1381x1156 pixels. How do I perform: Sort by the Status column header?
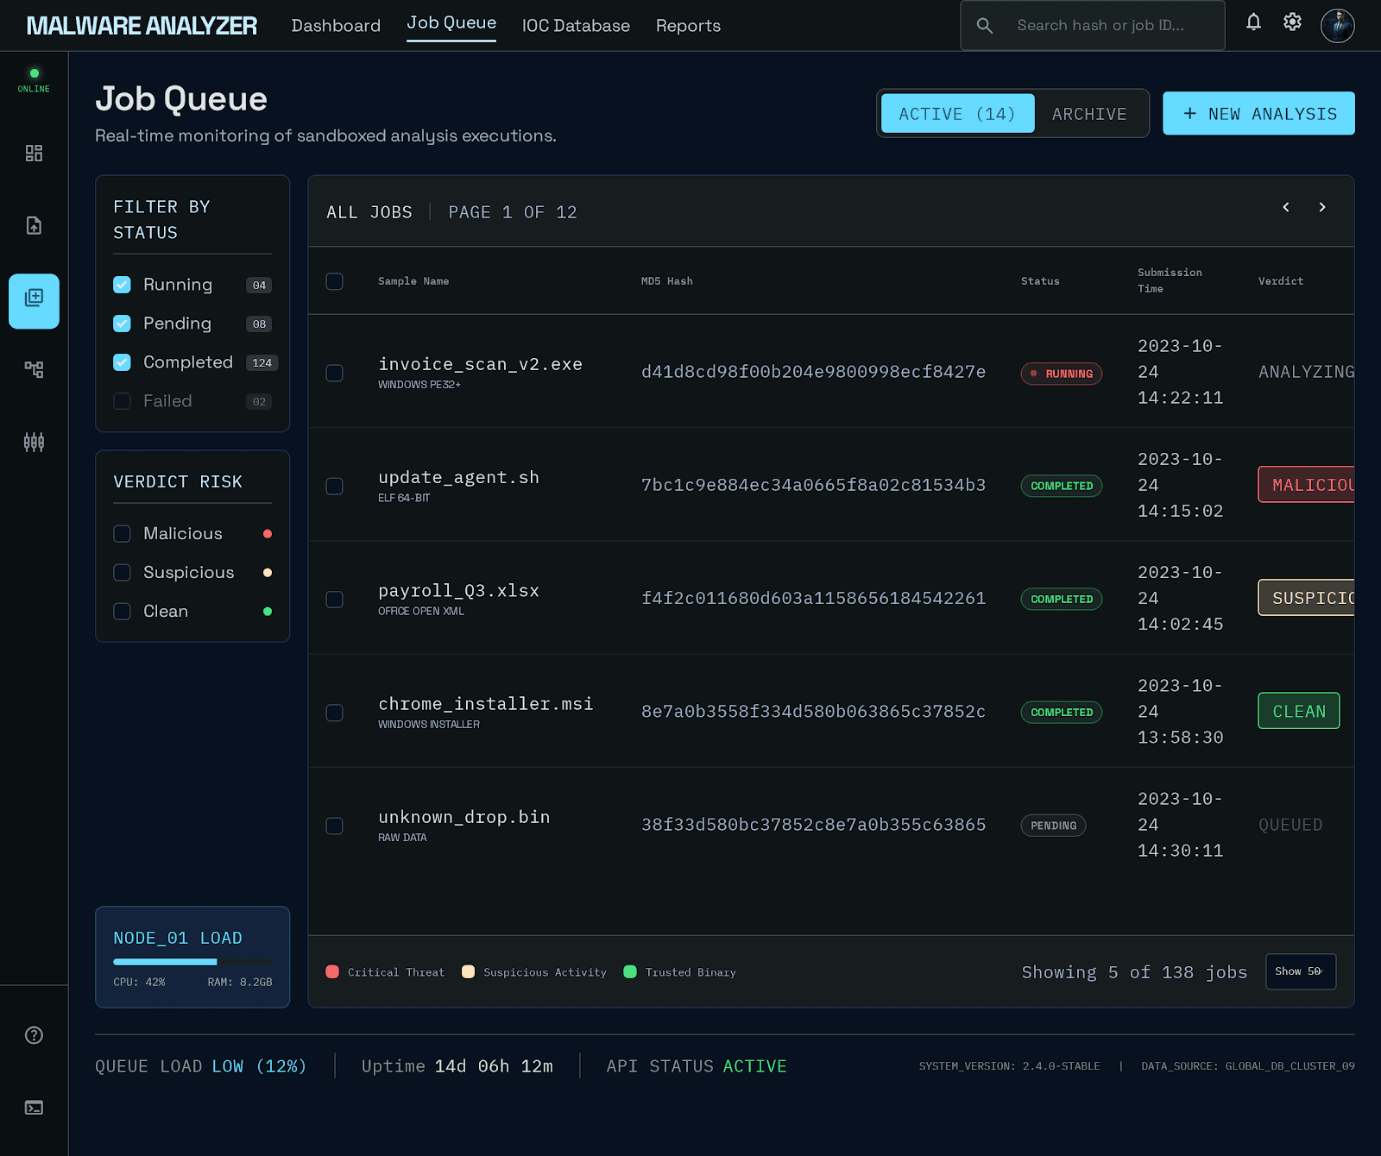1040,281
